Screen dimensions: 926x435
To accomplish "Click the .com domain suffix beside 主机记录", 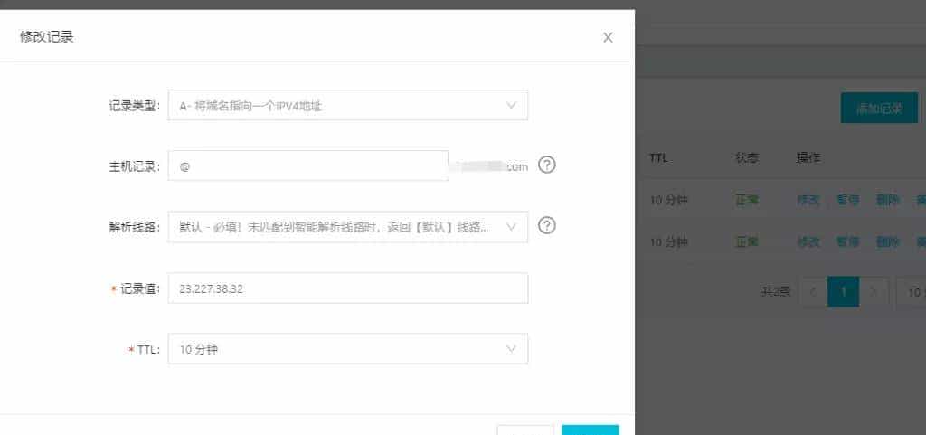I will tap(517, 167).
